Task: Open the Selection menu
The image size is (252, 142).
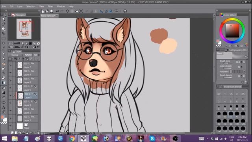Action: coord(31,6)
